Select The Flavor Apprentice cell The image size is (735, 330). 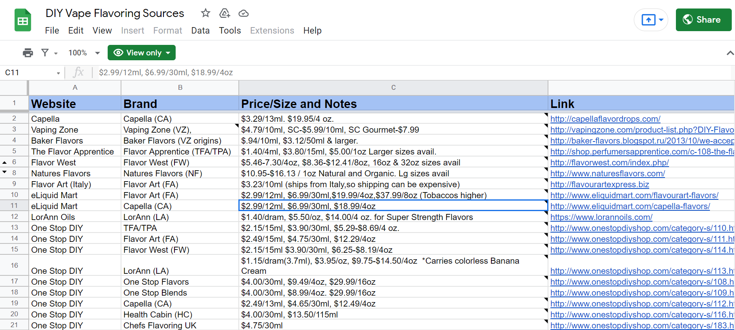pyautogui.click(x=75, y=152)
